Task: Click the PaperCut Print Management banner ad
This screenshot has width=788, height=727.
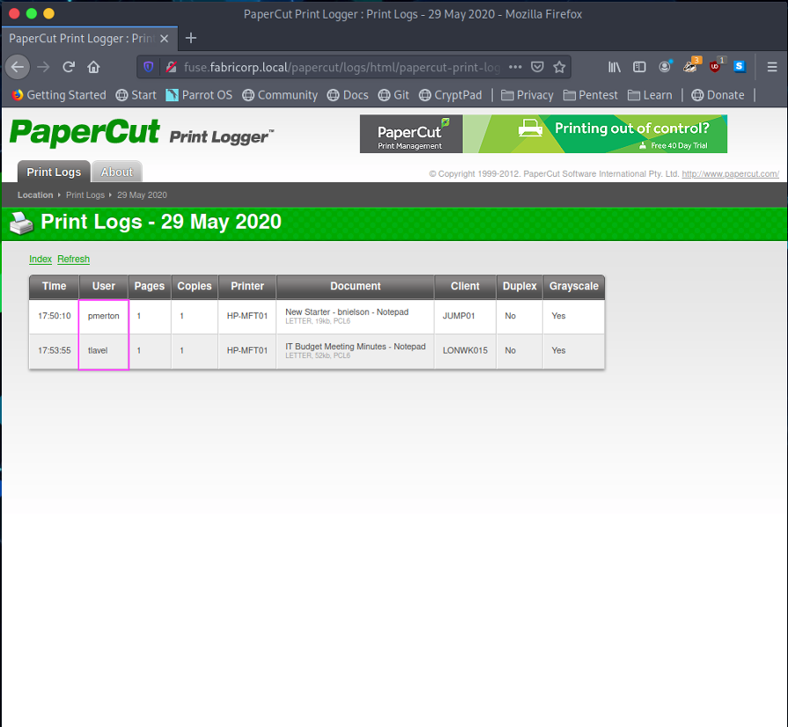Action: point(543,134)
